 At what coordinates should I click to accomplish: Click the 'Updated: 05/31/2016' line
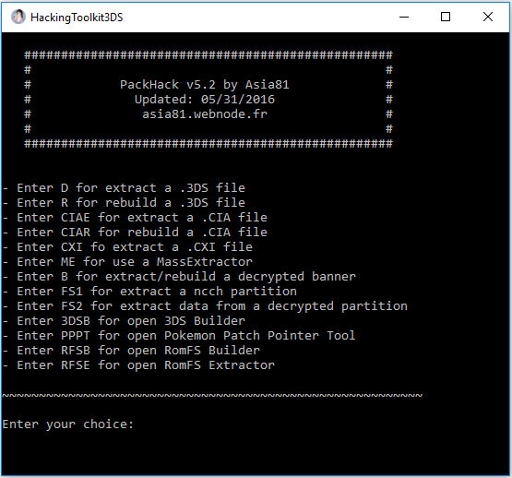click(x=205, y=100)
